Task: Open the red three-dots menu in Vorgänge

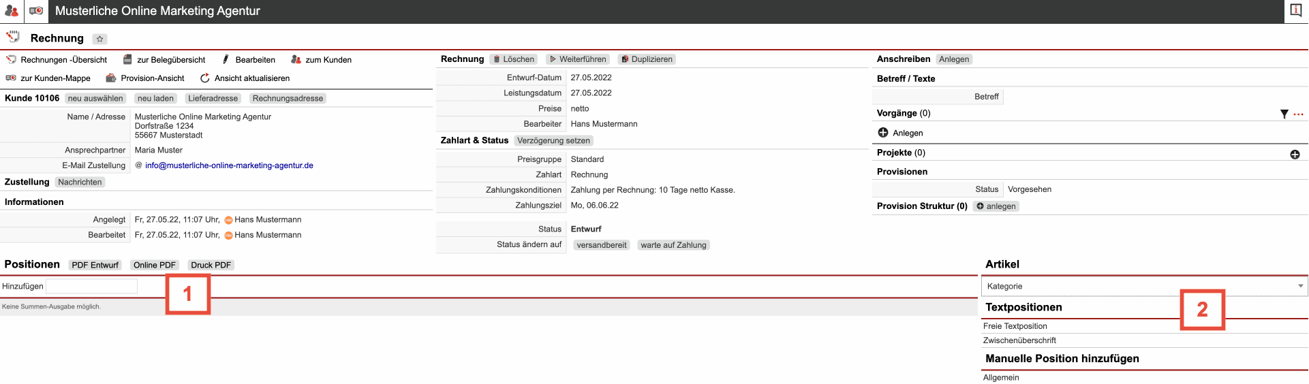Action: [1298, 114]
